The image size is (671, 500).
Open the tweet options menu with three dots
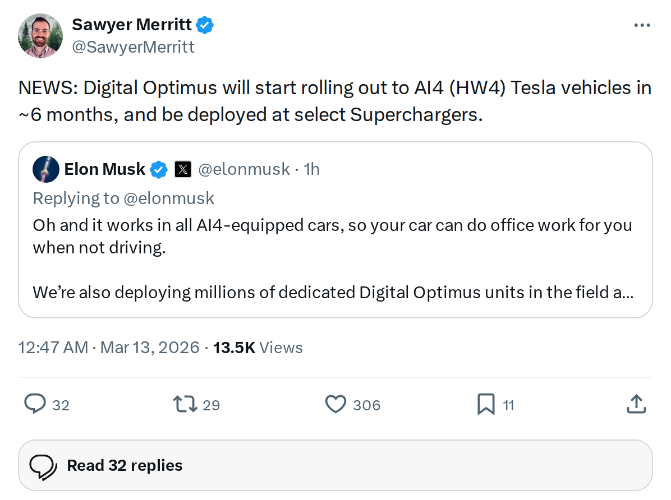click(x=641, y=25)
